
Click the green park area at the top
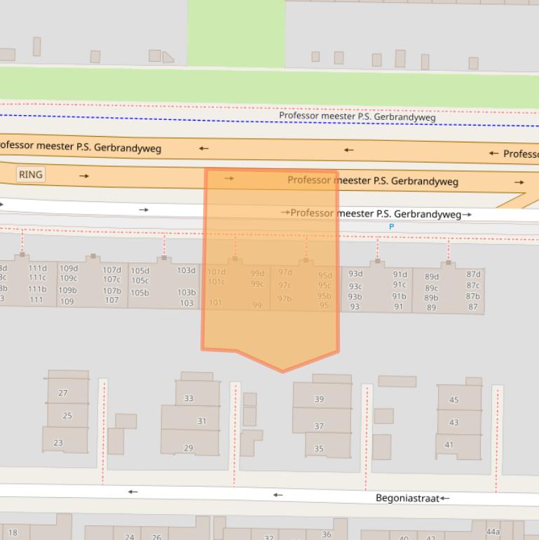point(236,32)
